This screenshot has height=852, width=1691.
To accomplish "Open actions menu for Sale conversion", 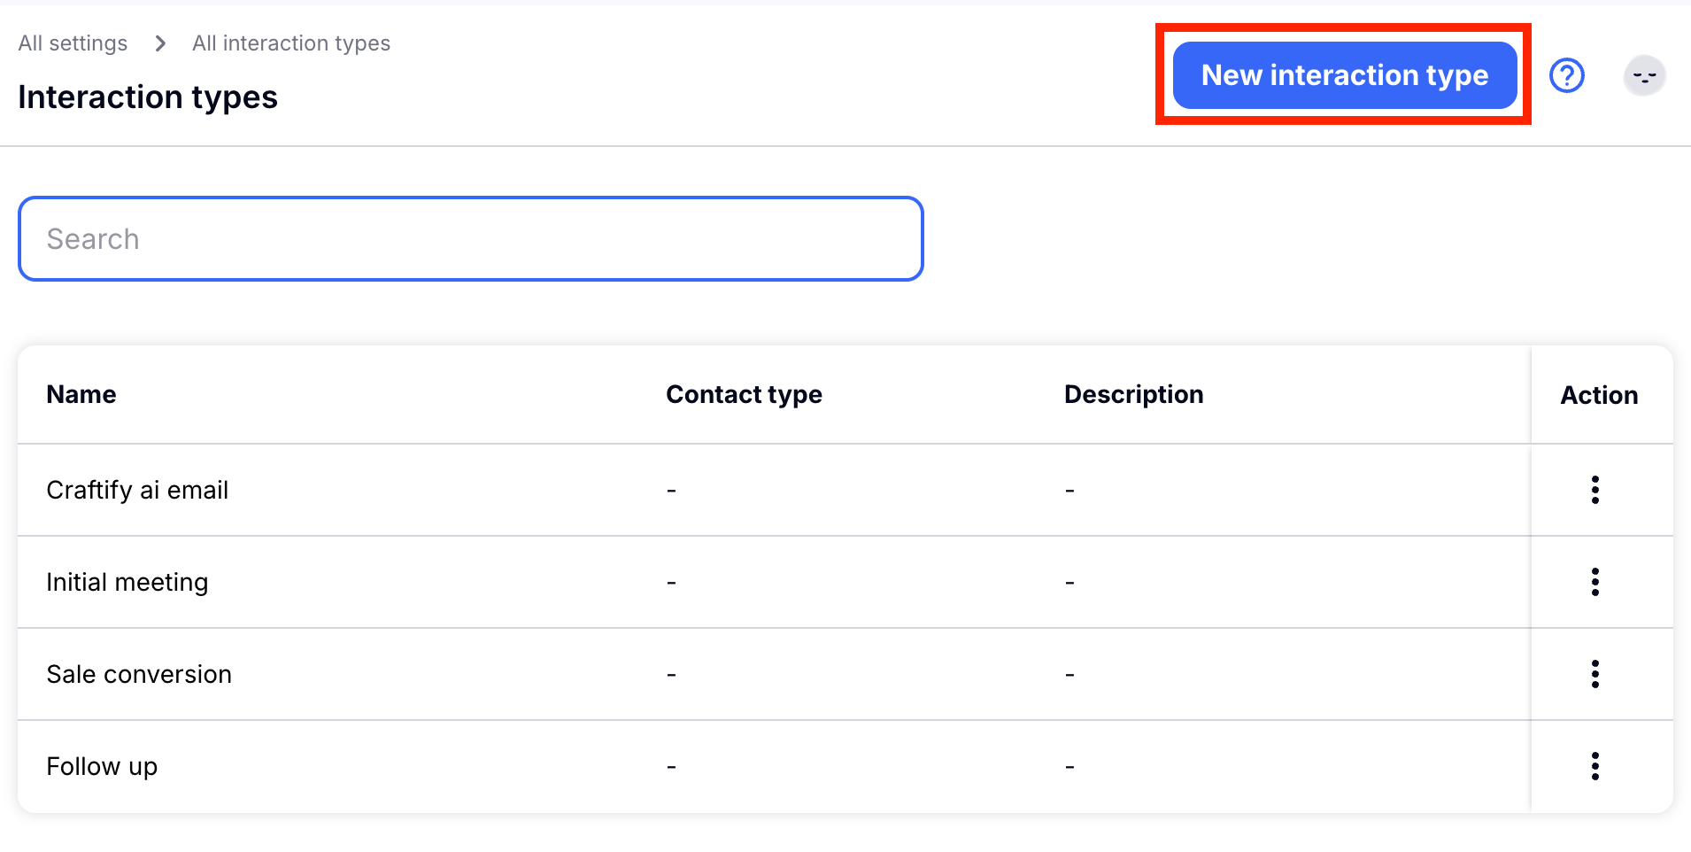I will (x=1594, y=674).
